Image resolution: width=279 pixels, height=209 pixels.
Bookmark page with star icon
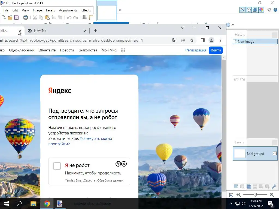click(x=192, y=40)
